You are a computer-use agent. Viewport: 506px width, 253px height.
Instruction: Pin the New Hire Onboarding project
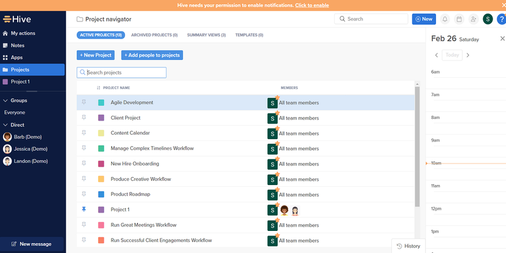click(x=84, y=164)
